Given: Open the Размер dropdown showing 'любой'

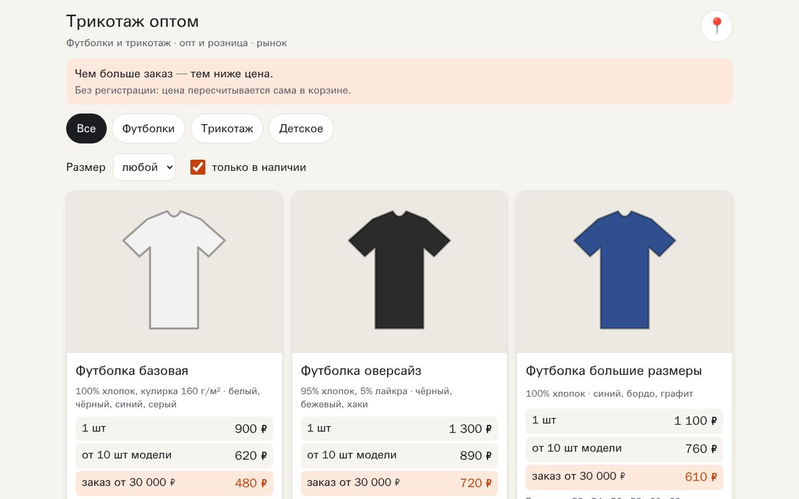Looking at the screenshot, I should (144, 167).
